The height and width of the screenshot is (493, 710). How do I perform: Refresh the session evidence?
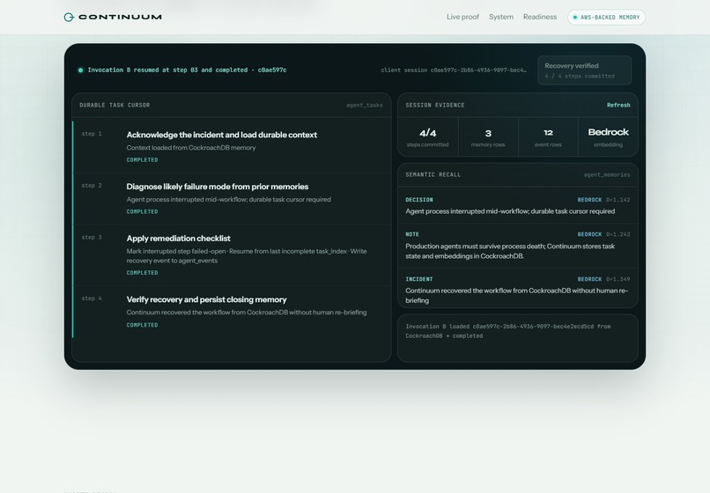(x=618, y=105)
